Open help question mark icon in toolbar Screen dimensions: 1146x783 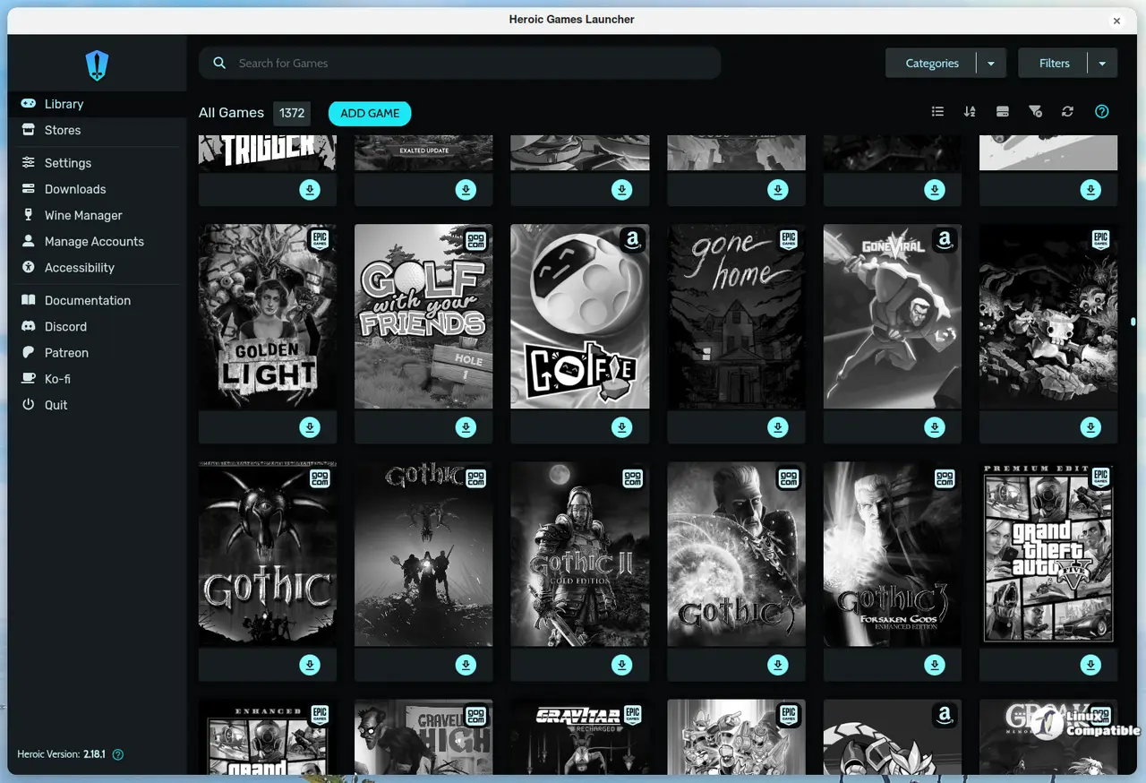click(x=1102, y=112)
